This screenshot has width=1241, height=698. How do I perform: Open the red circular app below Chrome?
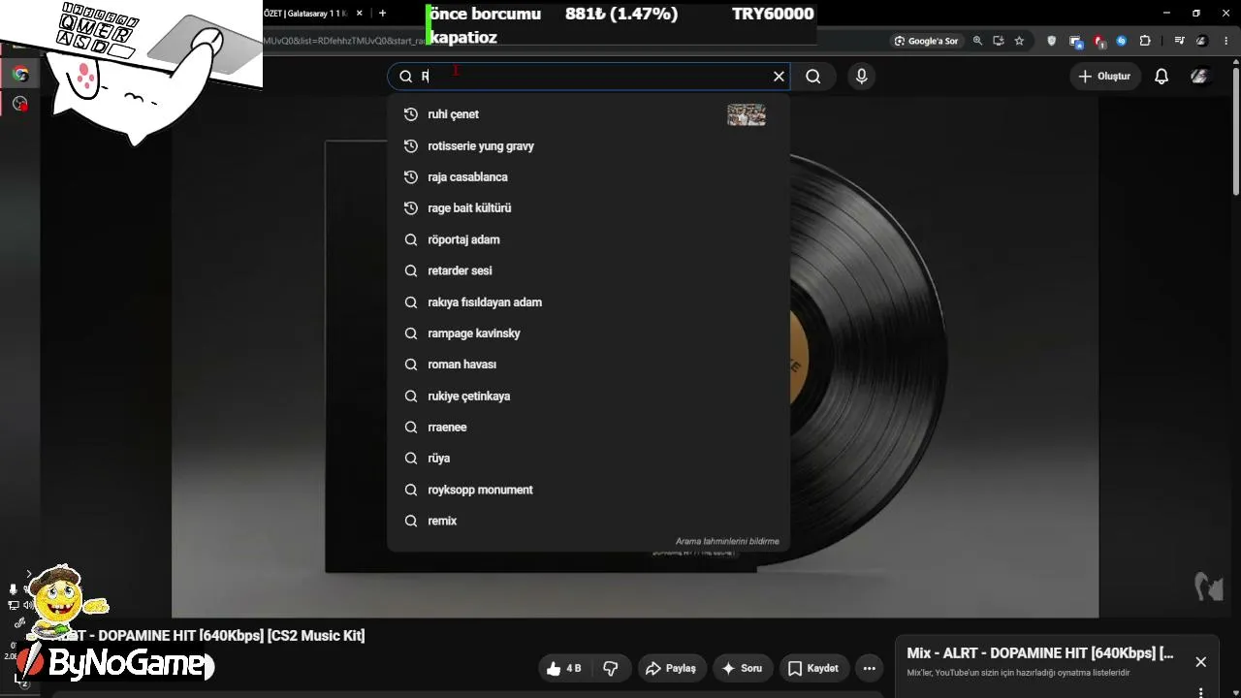(x=19, y=104)
